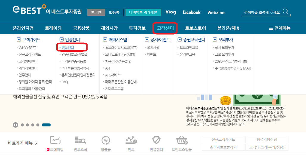Click the 매매시스템 section arrow icon
This screenshot has height=163, width=306.
pos(105,40)
